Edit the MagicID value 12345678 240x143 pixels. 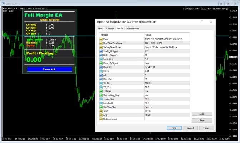(167, 67)
